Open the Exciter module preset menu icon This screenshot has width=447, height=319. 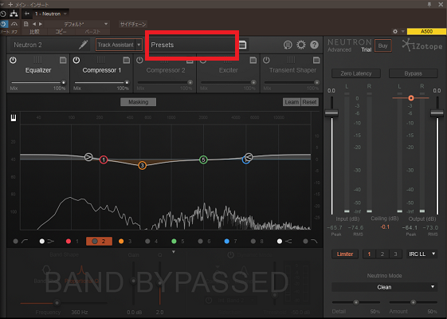(x=253, y=60)
